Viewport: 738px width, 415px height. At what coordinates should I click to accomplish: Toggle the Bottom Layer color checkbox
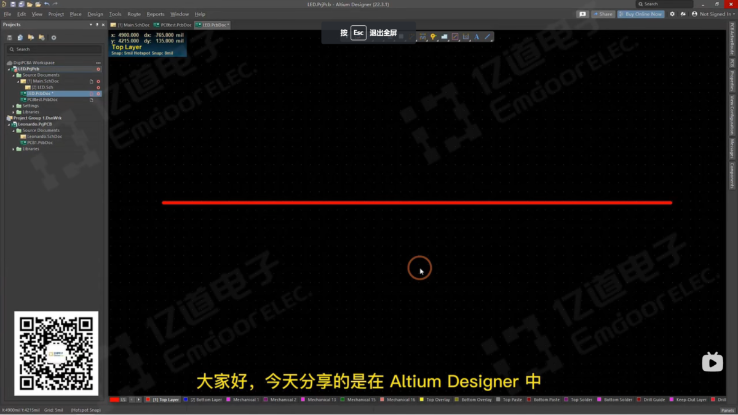click(186, 400)
